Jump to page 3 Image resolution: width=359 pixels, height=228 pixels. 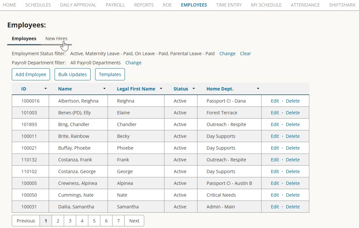click(x=70, y=221)
